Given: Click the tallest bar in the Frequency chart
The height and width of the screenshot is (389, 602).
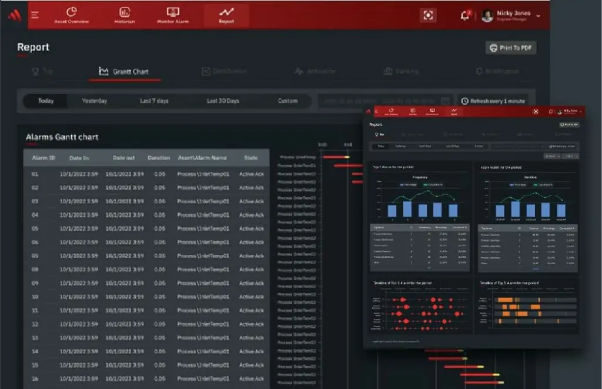Looking at the screenshot, I should (x=407, y=209).
